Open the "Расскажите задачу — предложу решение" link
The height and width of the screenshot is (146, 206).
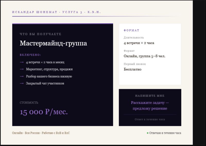pos(150,105)
